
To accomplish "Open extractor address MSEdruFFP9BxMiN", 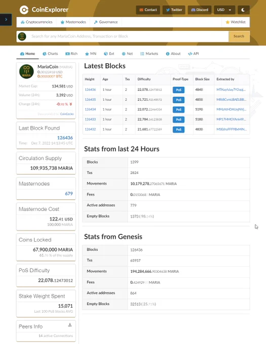I will click(x=232, y=129).
